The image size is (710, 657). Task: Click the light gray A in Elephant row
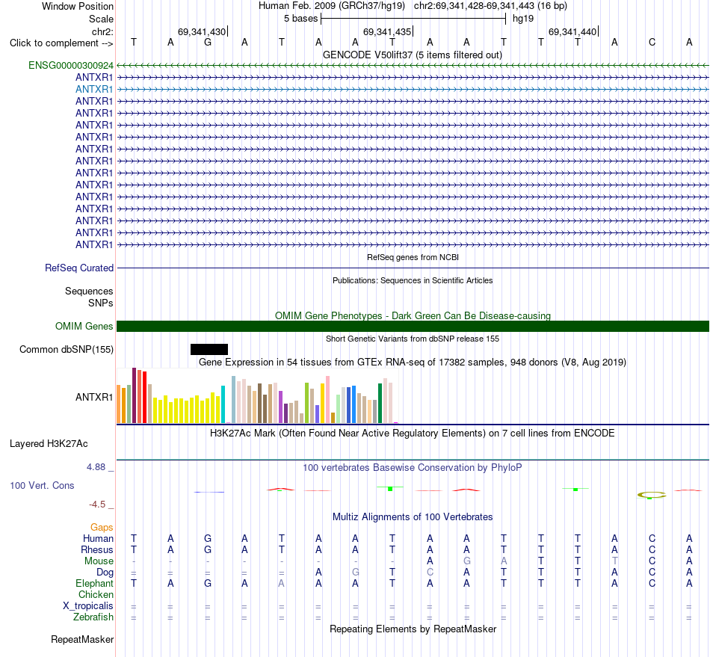pyautogui.click(x=281, y=583)
